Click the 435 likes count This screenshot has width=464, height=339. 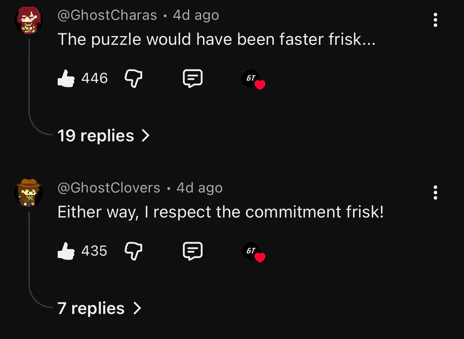pos(94,251)
